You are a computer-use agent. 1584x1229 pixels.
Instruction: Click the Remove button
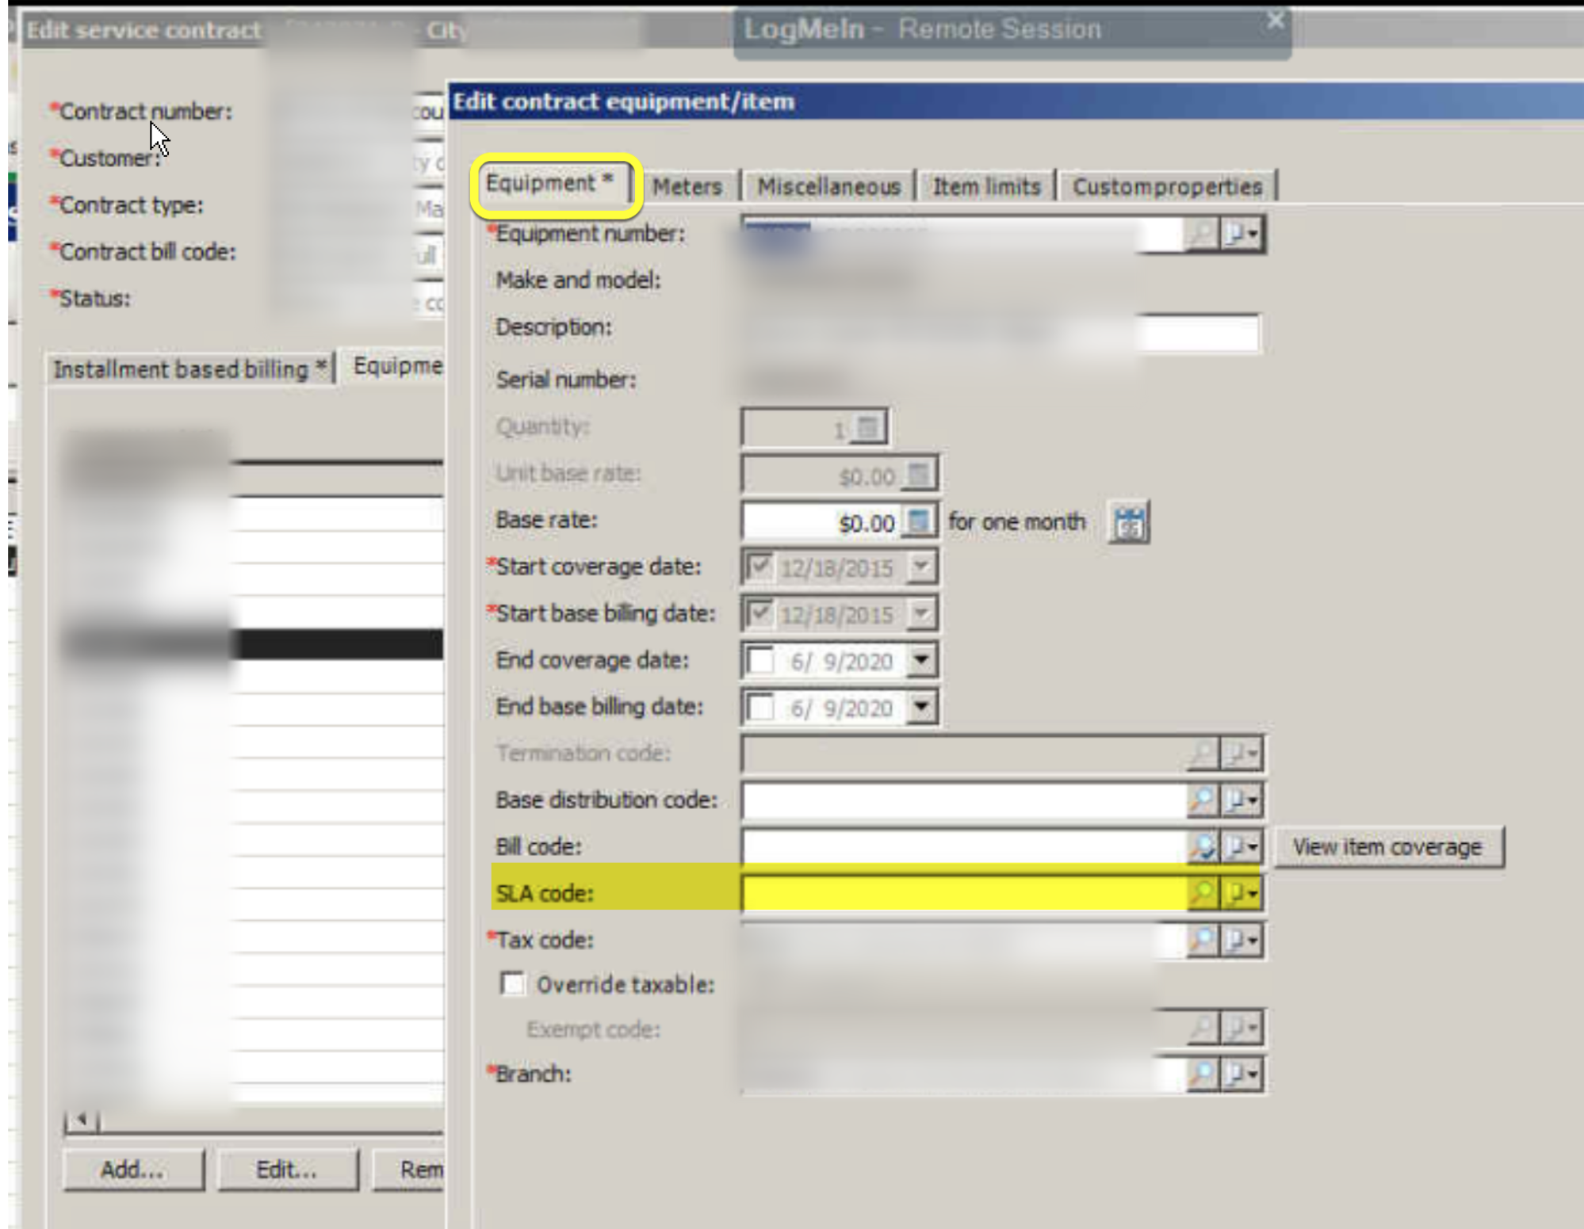click(409, 1170)
